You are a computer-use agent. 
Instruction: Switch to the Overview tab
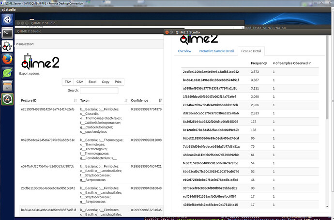pyautogui.click(x=184, y=51)
